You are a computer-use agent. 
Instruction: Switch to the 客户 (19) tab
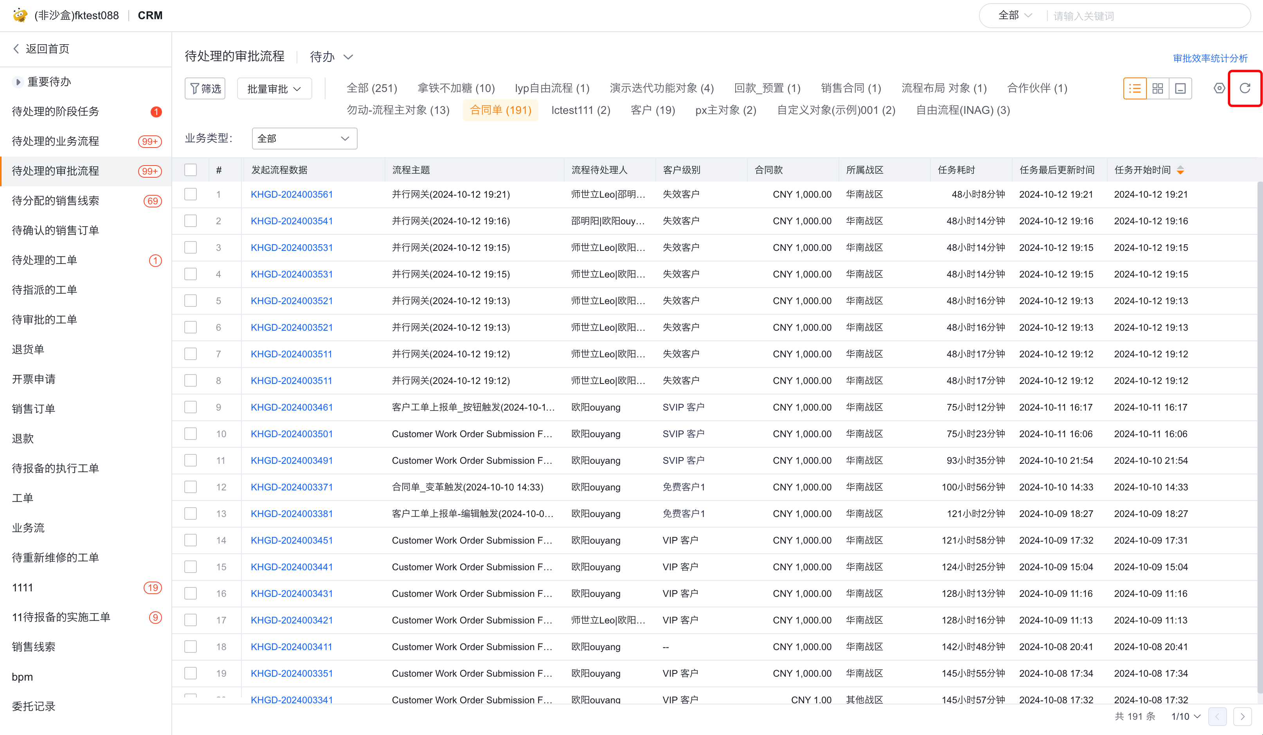click(x=653, y=110)
